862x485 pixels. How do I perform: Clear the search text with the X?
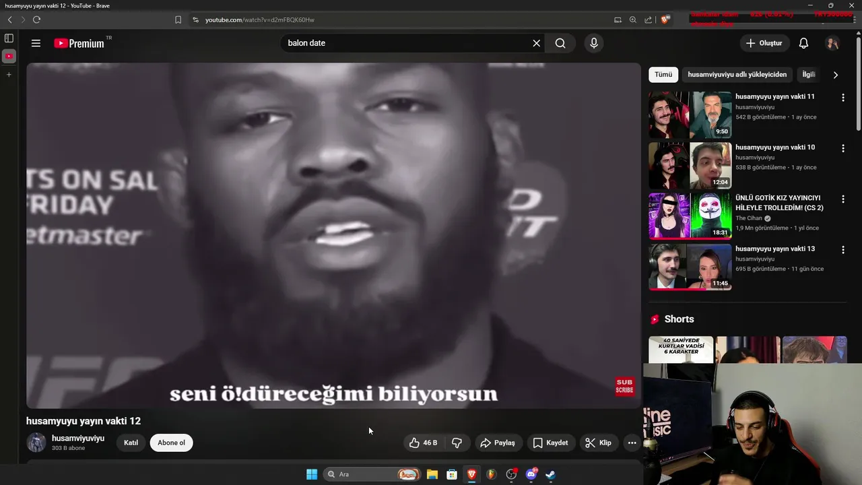pyautogui.click(x=537, y=43)
